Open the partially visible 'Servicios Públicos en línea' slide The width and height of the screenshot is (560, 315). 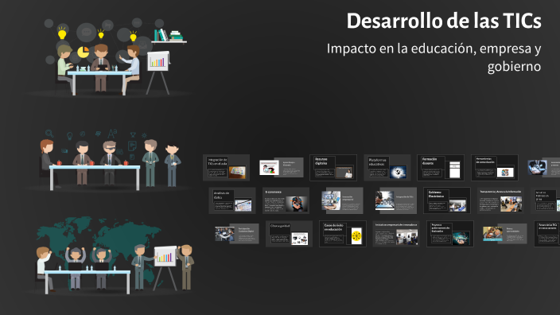(x=546, y=200)
